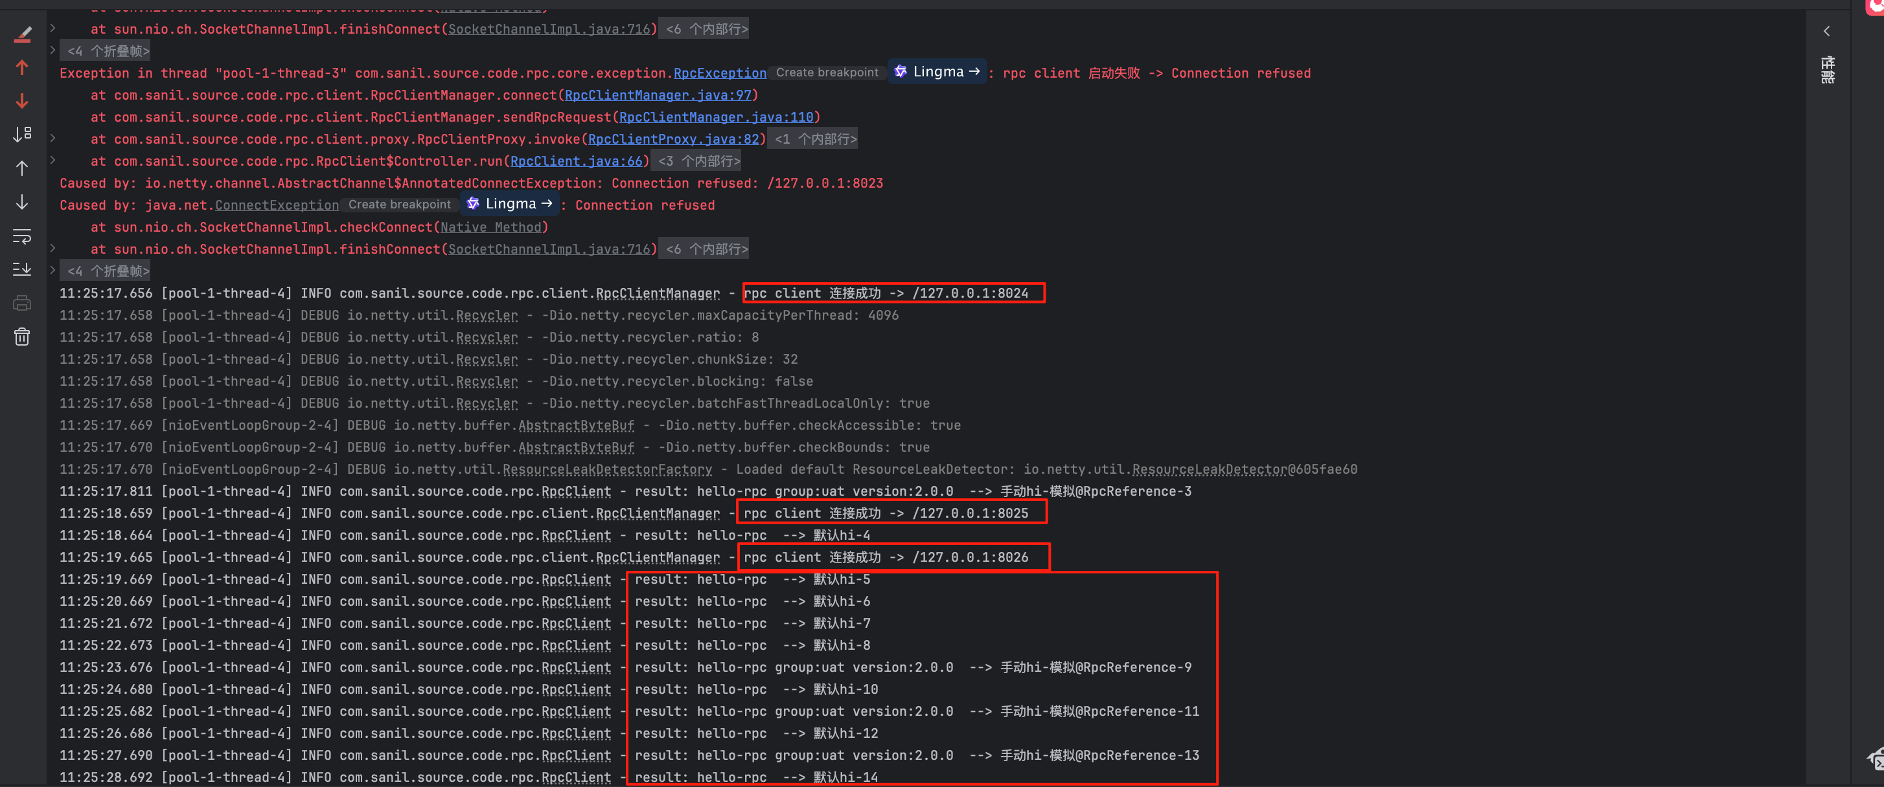Viewport: 1884px width, 787px height.
Task: Click the sort-down icon with squares
Action: [23, 135]
